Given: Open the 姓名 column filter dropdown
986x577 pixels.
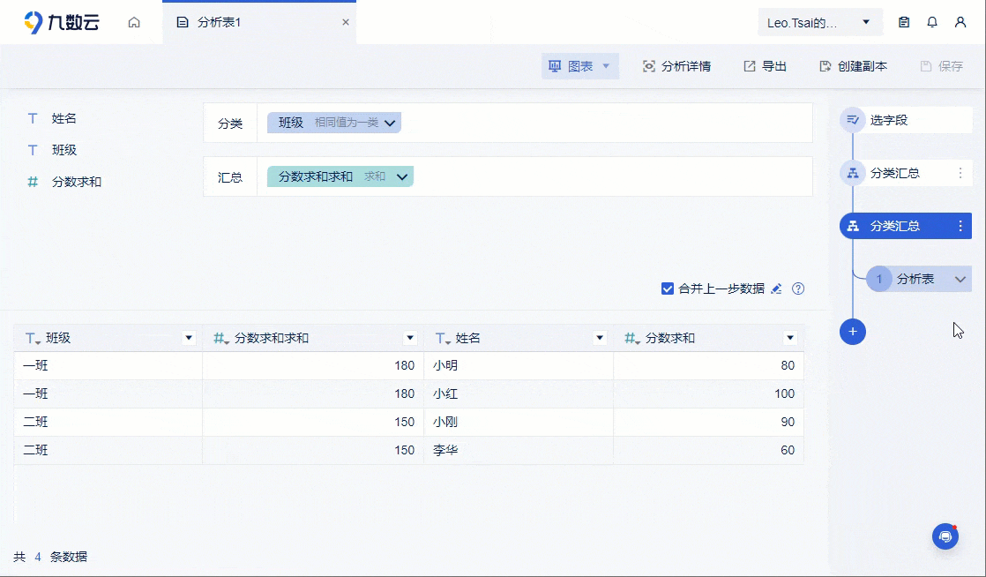Looking at the screenshot, I should pos(600,337).
